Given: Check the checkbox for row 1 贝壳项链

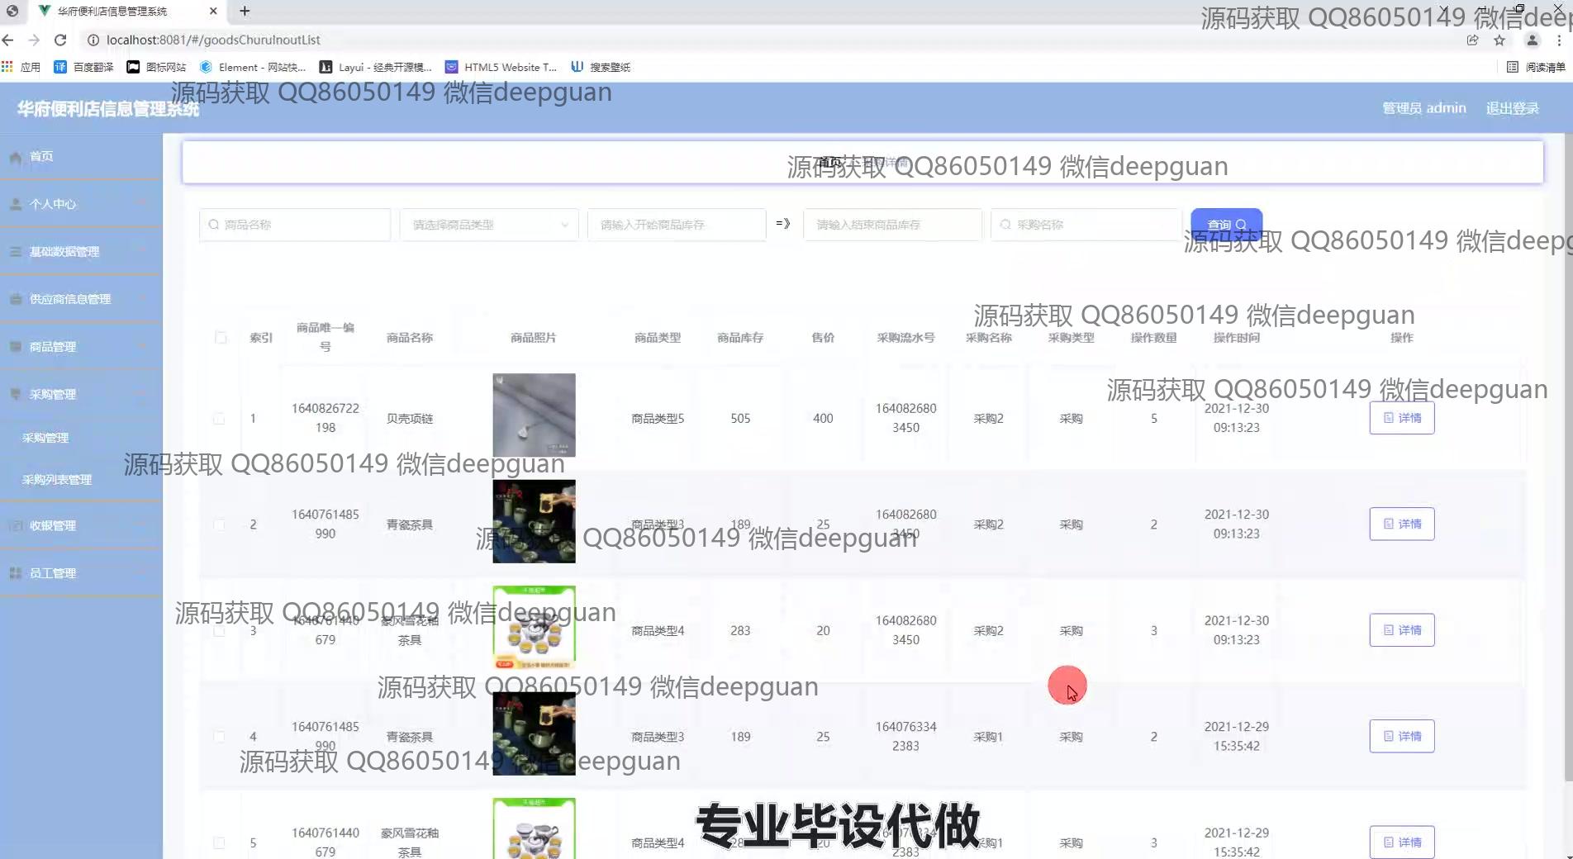Looking at the screenshot, I should [x=219, y=419].
